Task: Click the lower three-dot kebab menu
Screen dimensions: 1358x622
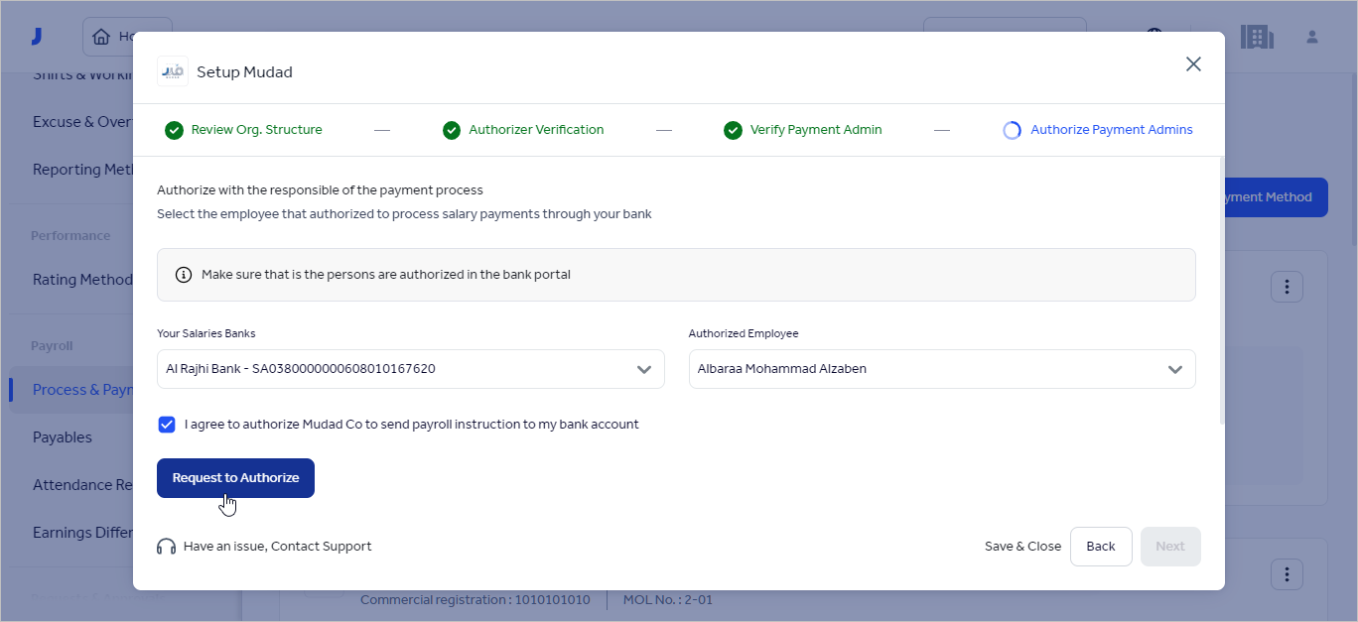Action: coord(1287,573)
